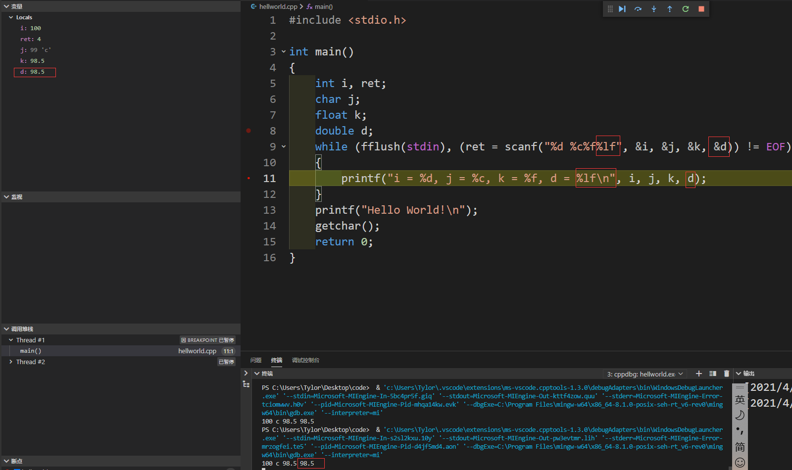Toggle the breakpoint on line 8
This screenshot has width=792, height=470.
[x=248, y=131]
